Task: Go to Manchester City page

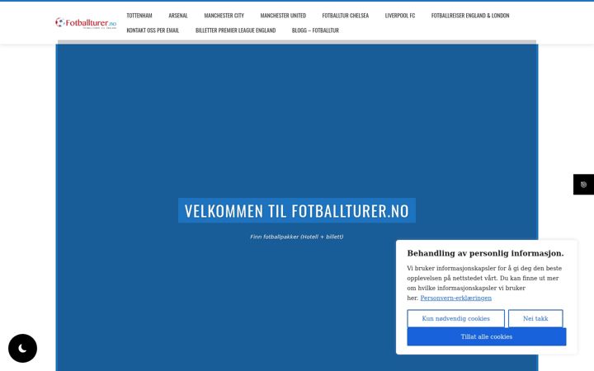Action: (224, 16)
